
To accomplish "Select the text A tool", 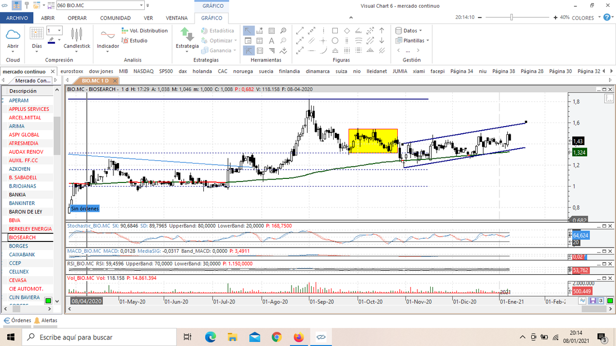I will click(272, 40).
